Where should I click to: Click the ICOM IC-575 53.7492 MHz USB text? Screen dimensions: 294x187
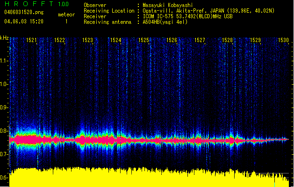188,16
